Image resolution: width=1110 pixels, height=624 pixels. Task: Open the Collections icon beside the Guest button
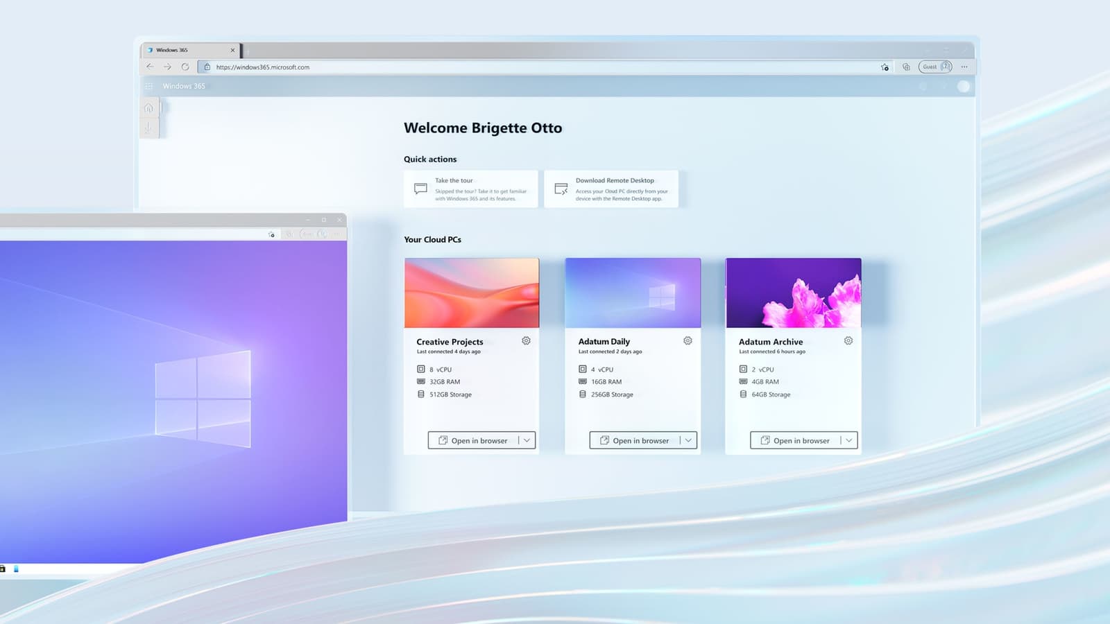point(906,67)
